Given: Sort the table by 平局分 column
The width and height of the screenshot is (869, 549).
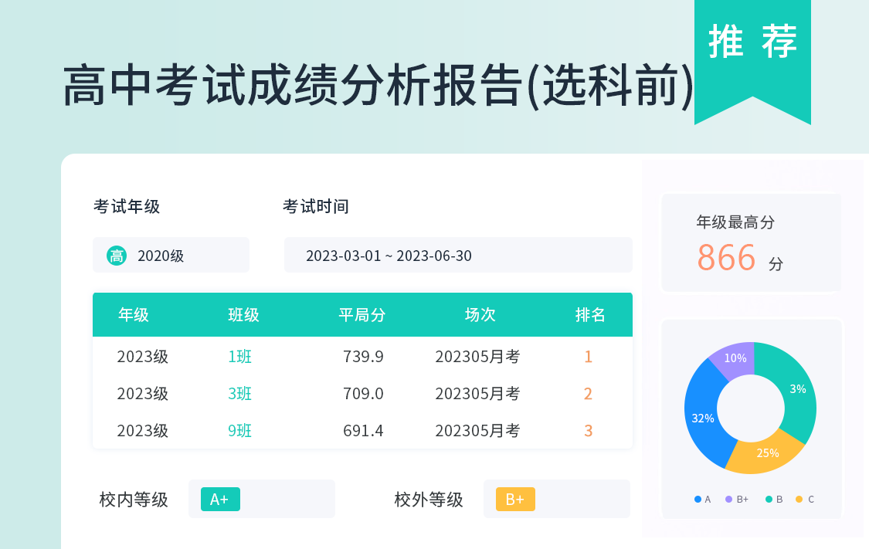Looking at the screenshot, I should (362, 314).
